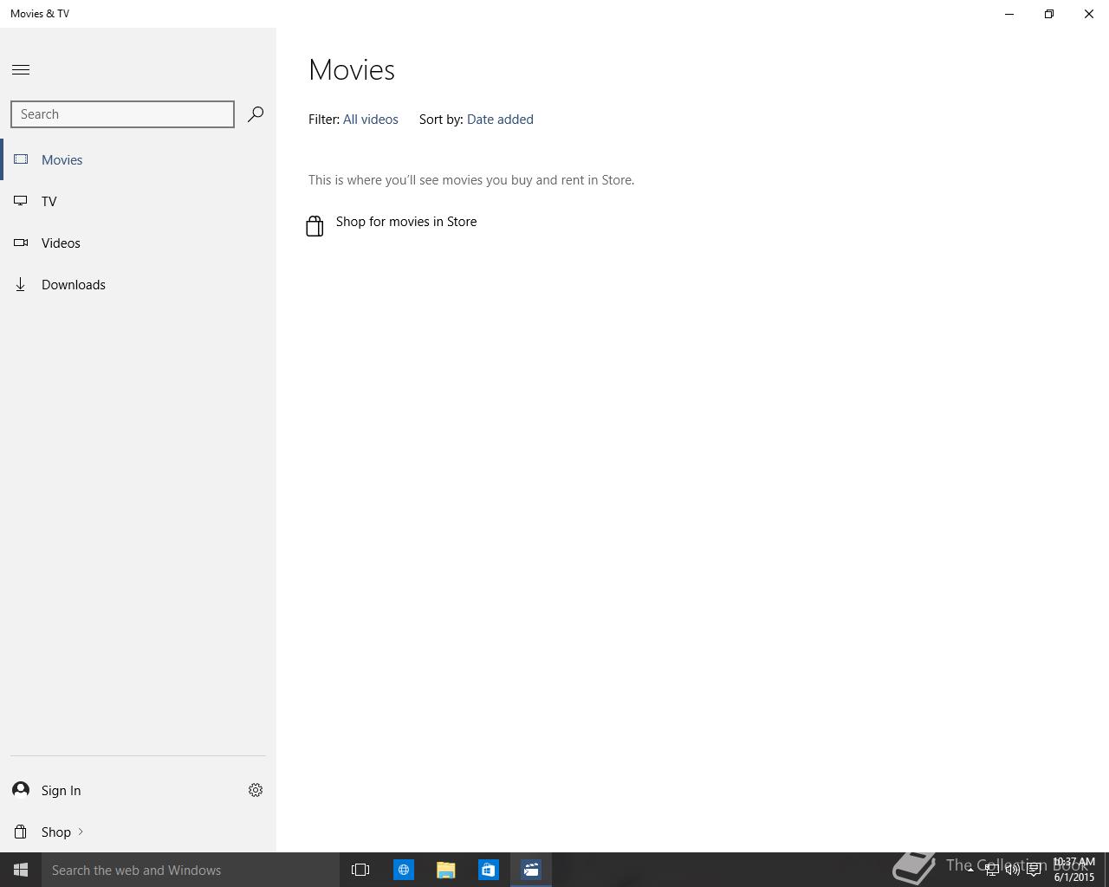Restore down the Movies & TV window
Viewport: 1109px width, 887px height.
pos(1049,14)
